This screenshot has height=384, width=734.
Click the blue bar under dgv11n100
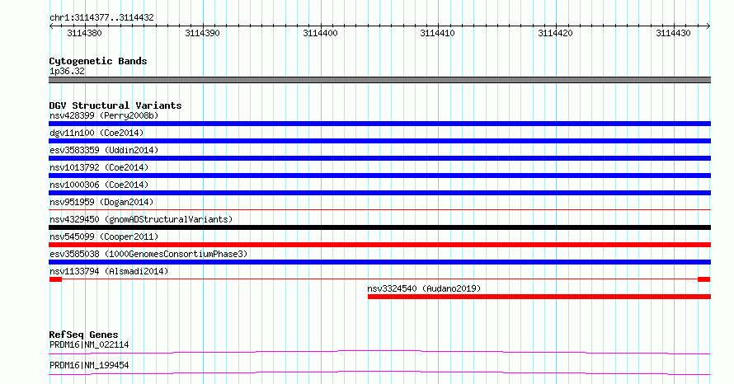coord(379,141)
